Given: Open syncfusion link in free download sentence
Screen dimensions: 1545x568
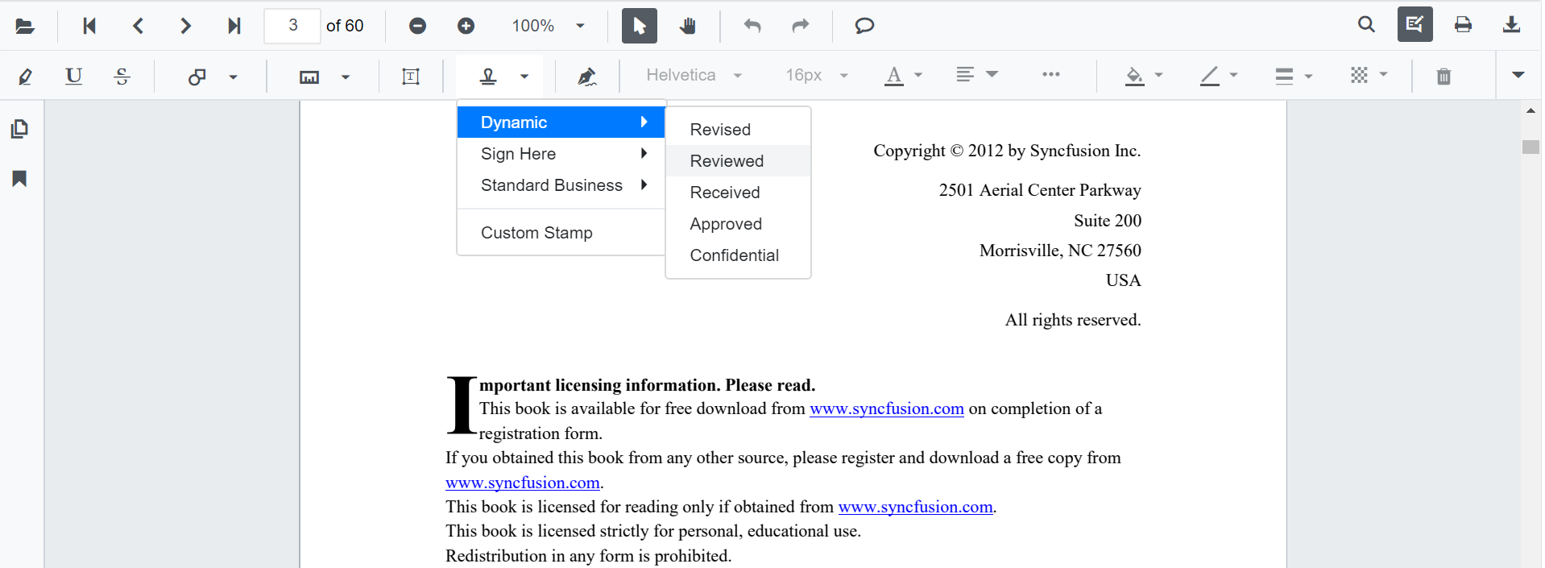Looking at the screenshot, I should tap(886, 408).
